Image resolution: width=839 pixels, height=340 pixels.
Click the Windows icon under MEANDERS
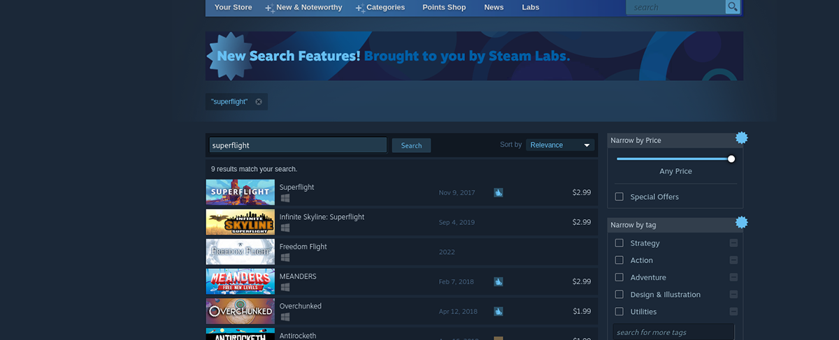285,287
